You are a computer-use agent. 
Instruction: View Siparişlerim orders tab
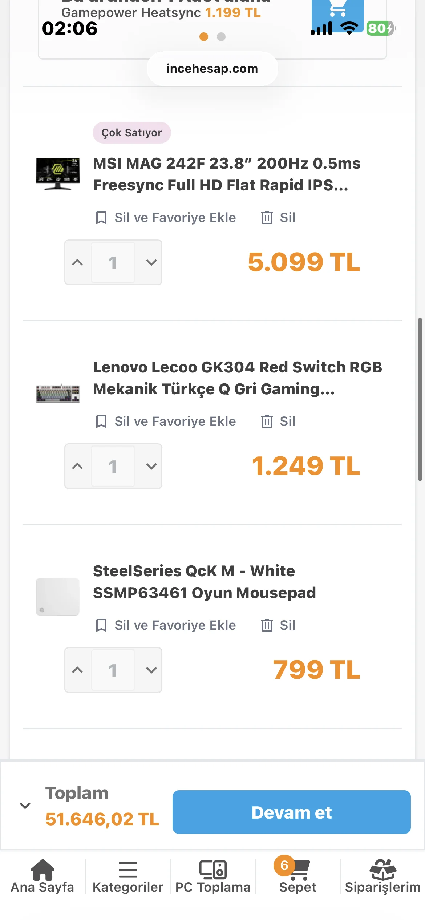(382, 876)
